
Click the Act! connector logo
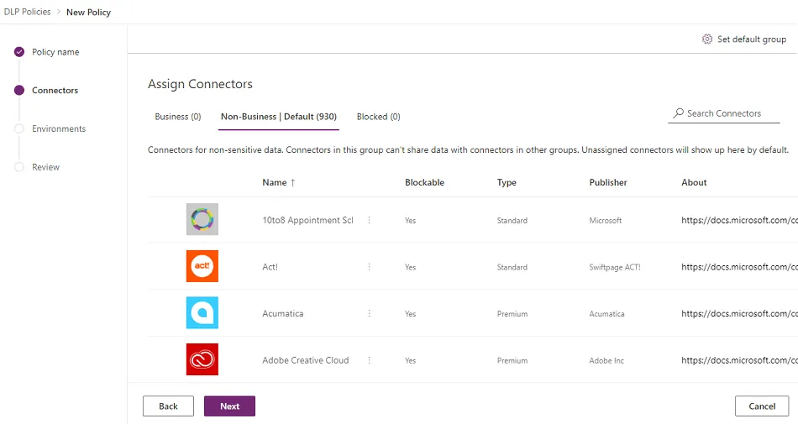(x=202, y=266)
